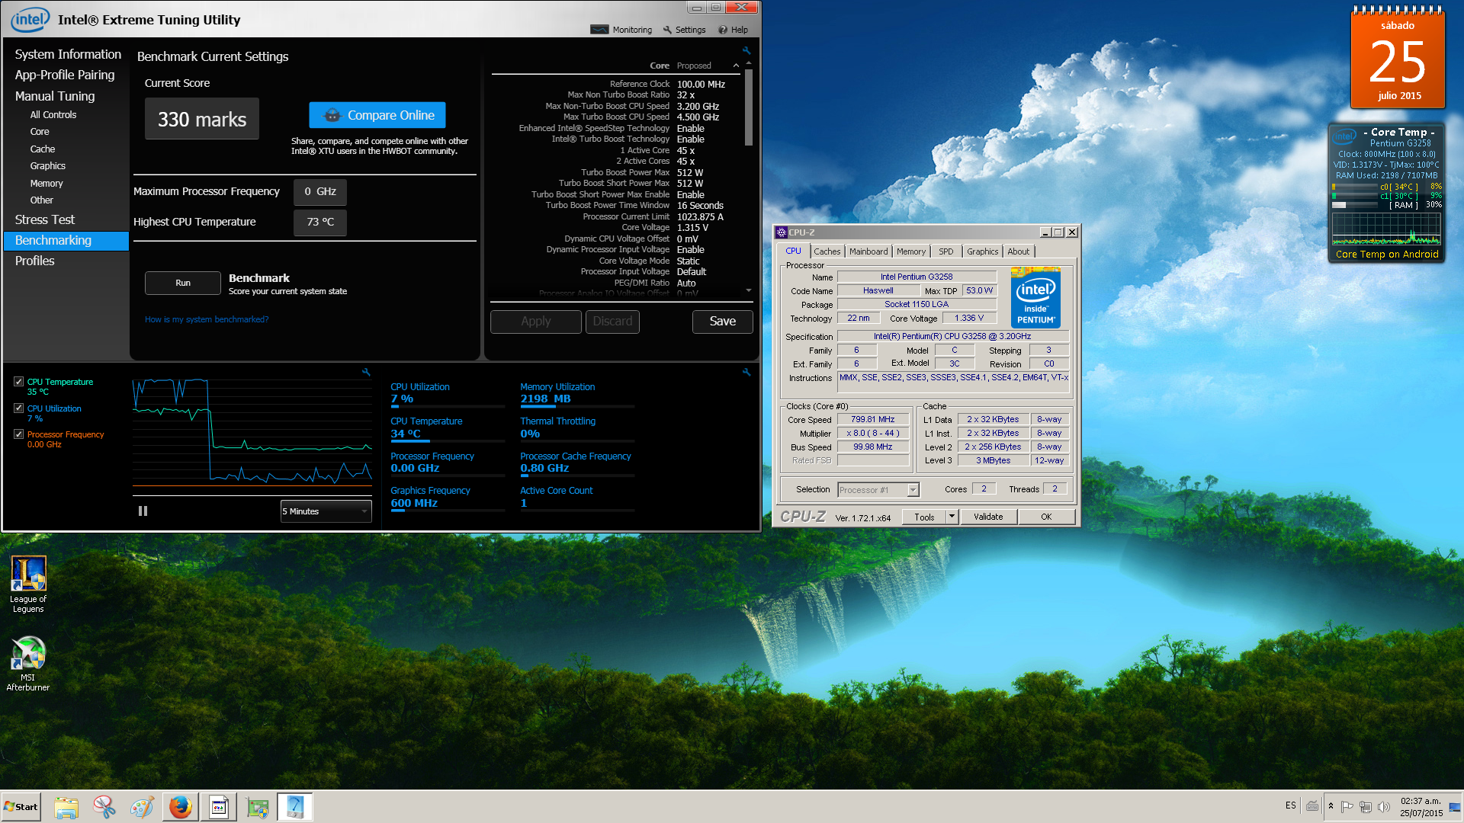The width and height of the screenshot is (1464, 823).
Task: Expand Manual Tuning in XTU sidebar
Action: click(55, 96)
